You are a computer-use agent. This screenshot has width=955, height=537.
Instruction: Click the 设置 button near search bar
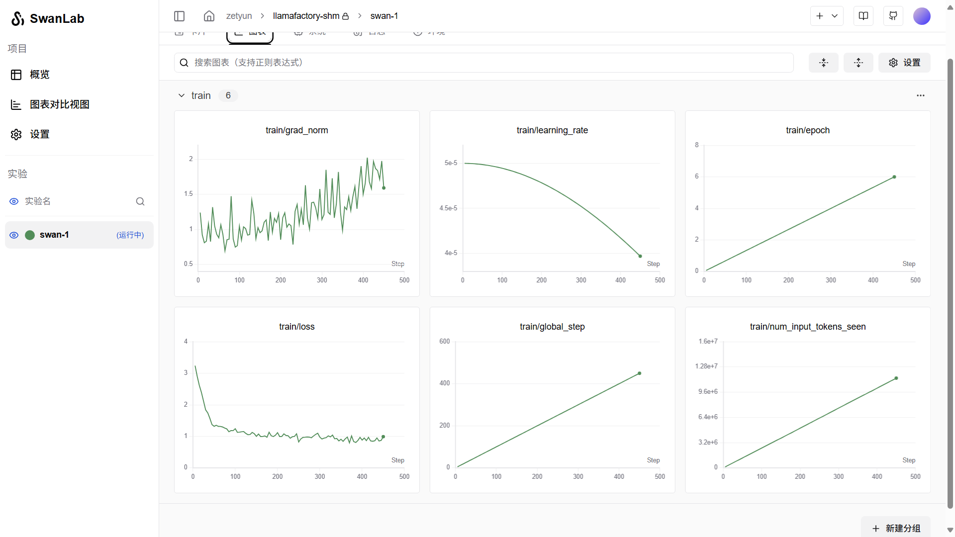pyautogui.click(x=904, y=63)
